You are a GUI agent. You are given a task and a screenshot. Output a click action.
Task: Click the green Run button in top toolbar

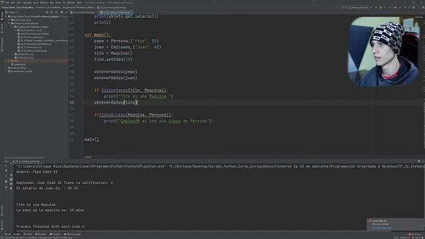click(x=377, y=7)
